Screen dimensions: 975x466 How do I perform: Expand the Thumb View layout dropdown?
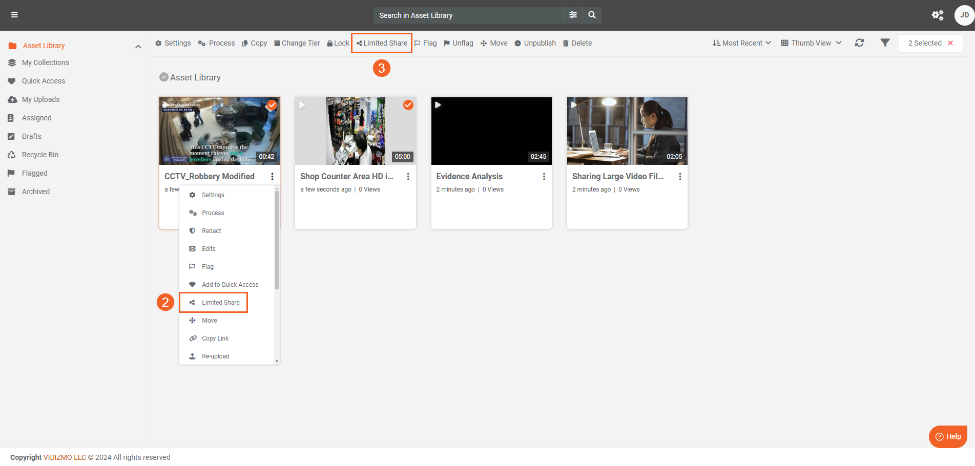811,43
